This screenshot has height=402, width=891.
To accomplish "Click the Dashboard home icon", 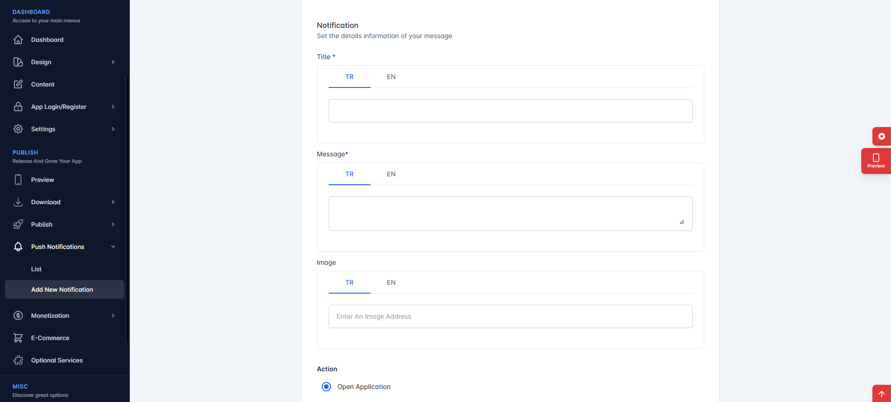I will pos(18,40).
